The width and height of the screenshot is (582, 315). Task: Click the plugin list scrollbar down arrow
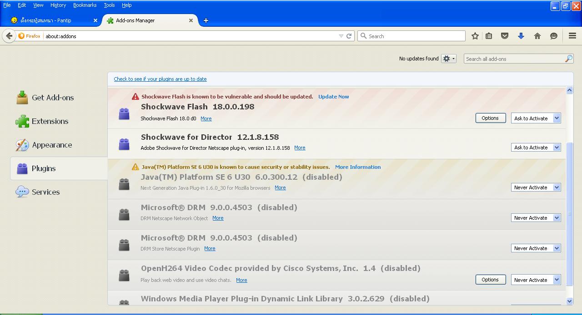(570, 301)
